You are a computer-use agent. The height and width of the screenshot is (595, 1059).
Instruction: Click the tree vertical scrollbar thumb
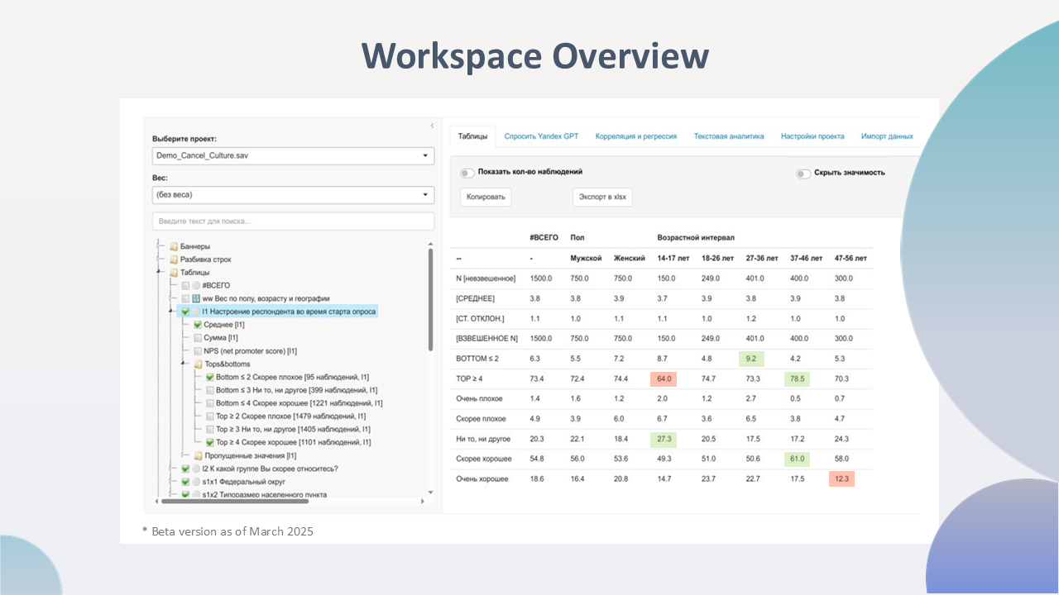click(x=429, y=299)
